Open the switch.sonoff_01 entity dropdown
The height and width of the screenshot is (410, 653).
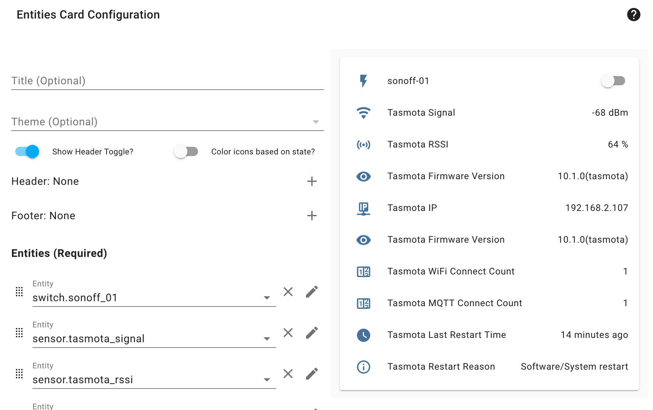pos(267,298)
